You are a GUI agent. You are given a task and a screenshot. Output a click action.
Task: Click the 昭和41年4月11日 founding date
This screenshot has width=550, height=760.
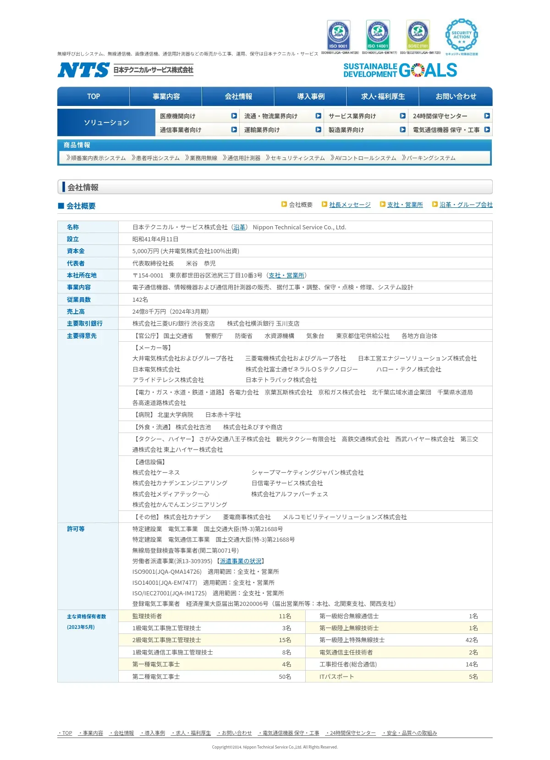155,239
